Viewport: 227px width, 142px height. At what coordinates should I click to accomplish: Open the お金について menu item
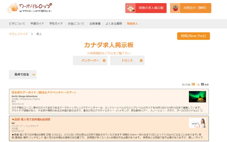click(76, 24)
